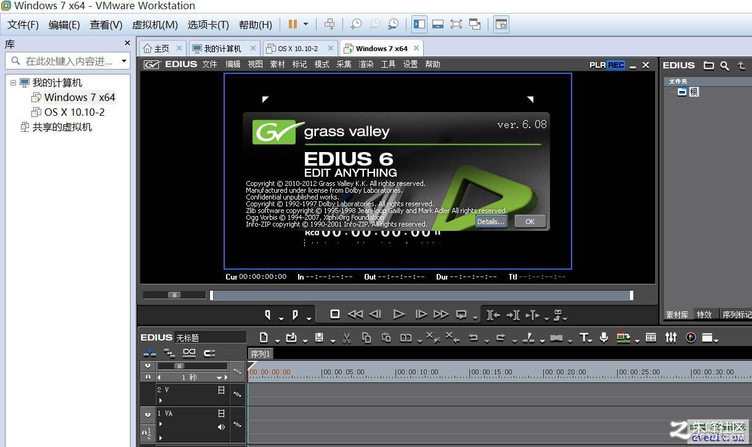Open the Vectorscope/Waveform color icon

(x=690, y=337)
